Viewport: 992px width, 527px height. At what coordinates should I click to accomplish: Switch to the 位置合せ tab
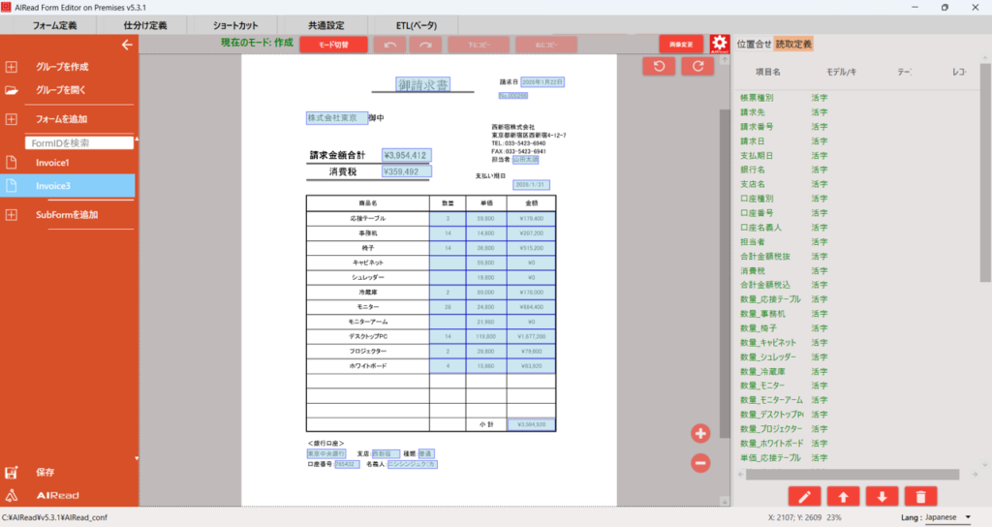(x=755, y=44)
